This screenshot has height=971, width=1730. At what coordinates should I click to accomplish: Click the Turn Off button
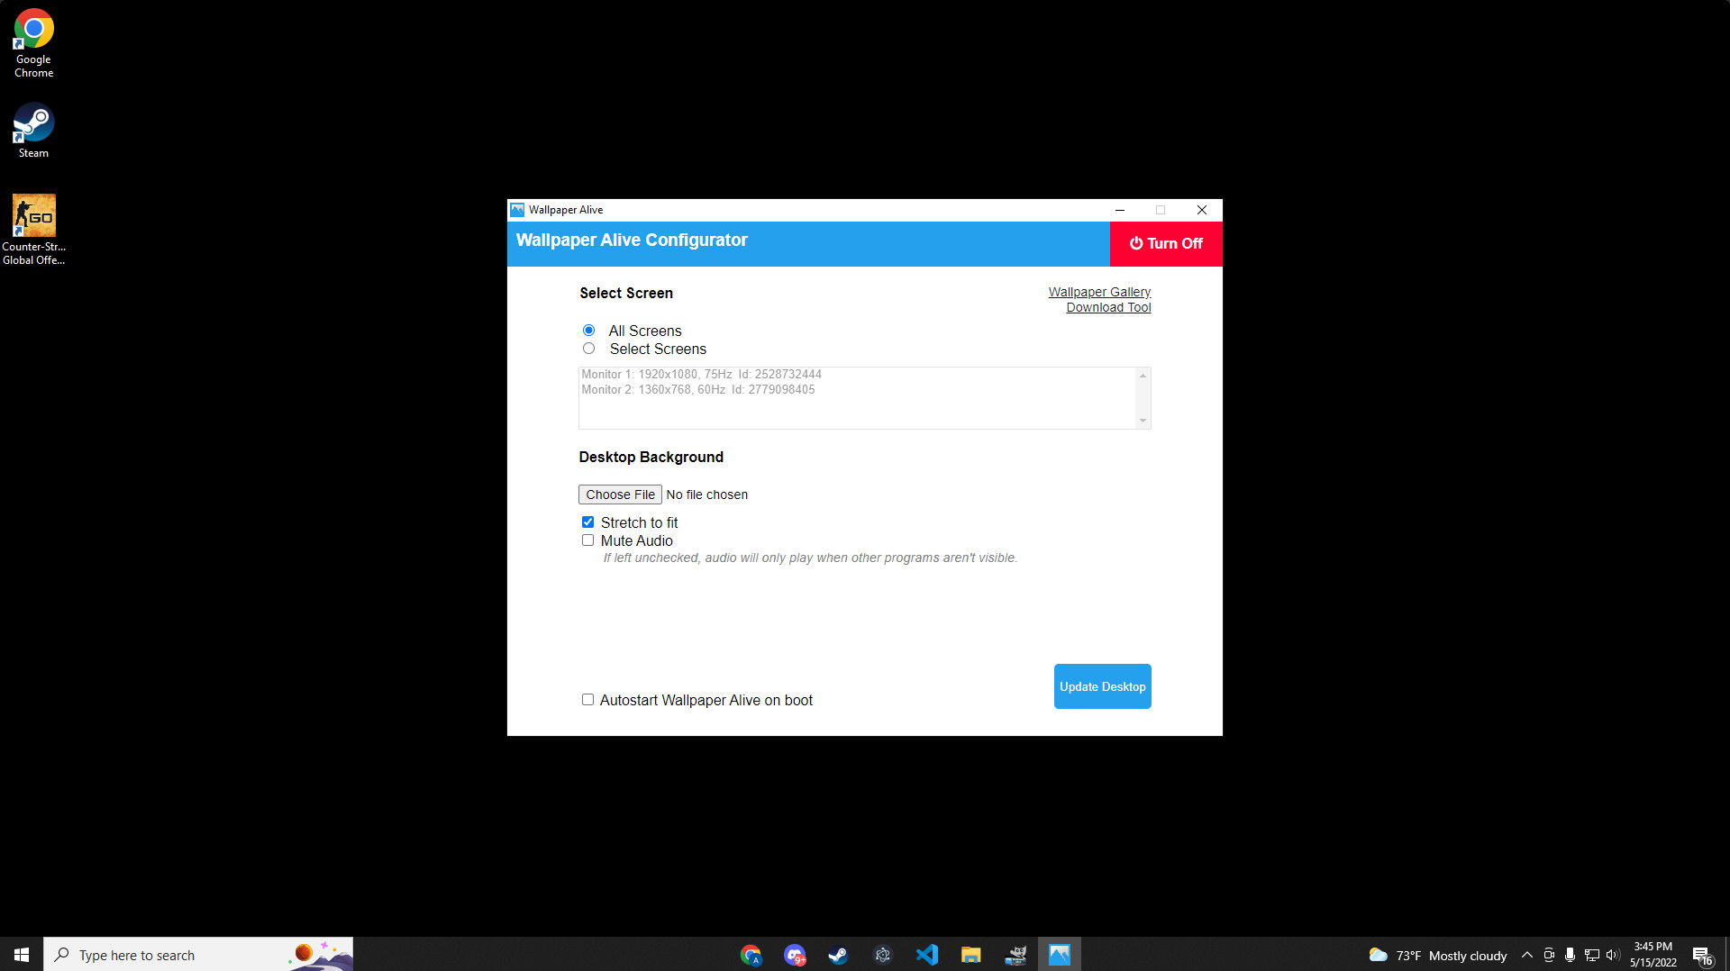coord(1166,243)
